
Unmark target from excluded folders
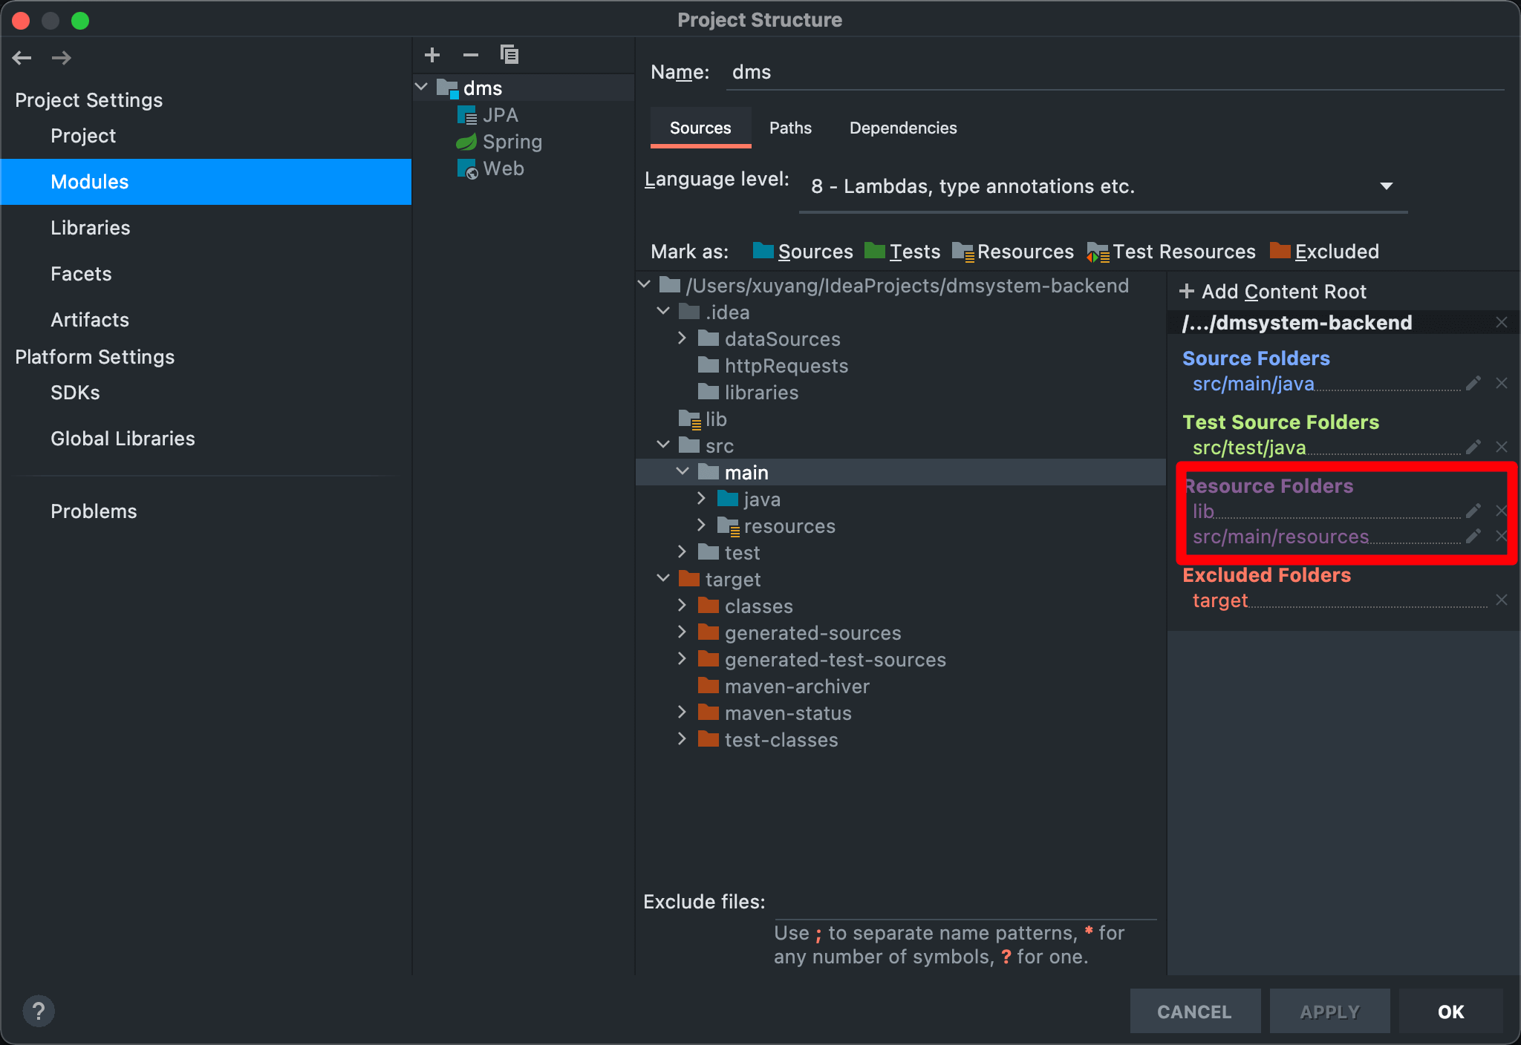pyautogui.click(x=1501, y=600)
